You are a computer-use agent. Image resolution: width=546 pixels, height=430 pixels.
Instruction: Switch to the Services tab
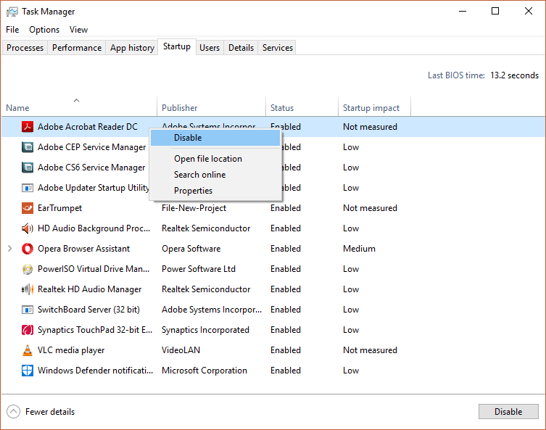pos(278,48)
